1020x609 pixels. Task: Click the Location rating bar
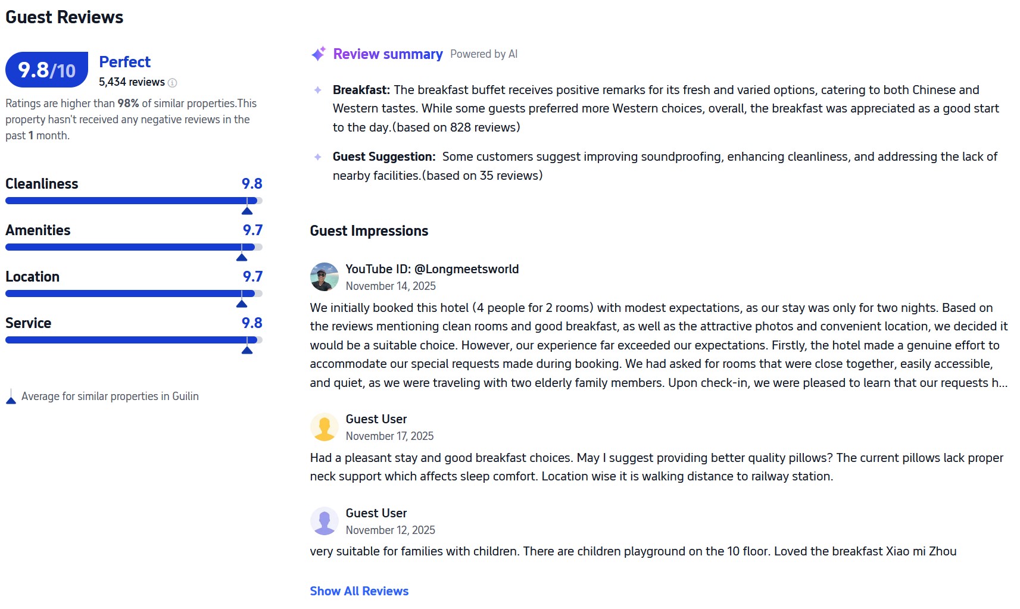[133, 293]
